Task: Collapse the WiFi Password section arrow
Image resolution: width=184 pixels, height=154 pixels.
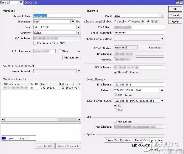Action: tap(79, 51)
